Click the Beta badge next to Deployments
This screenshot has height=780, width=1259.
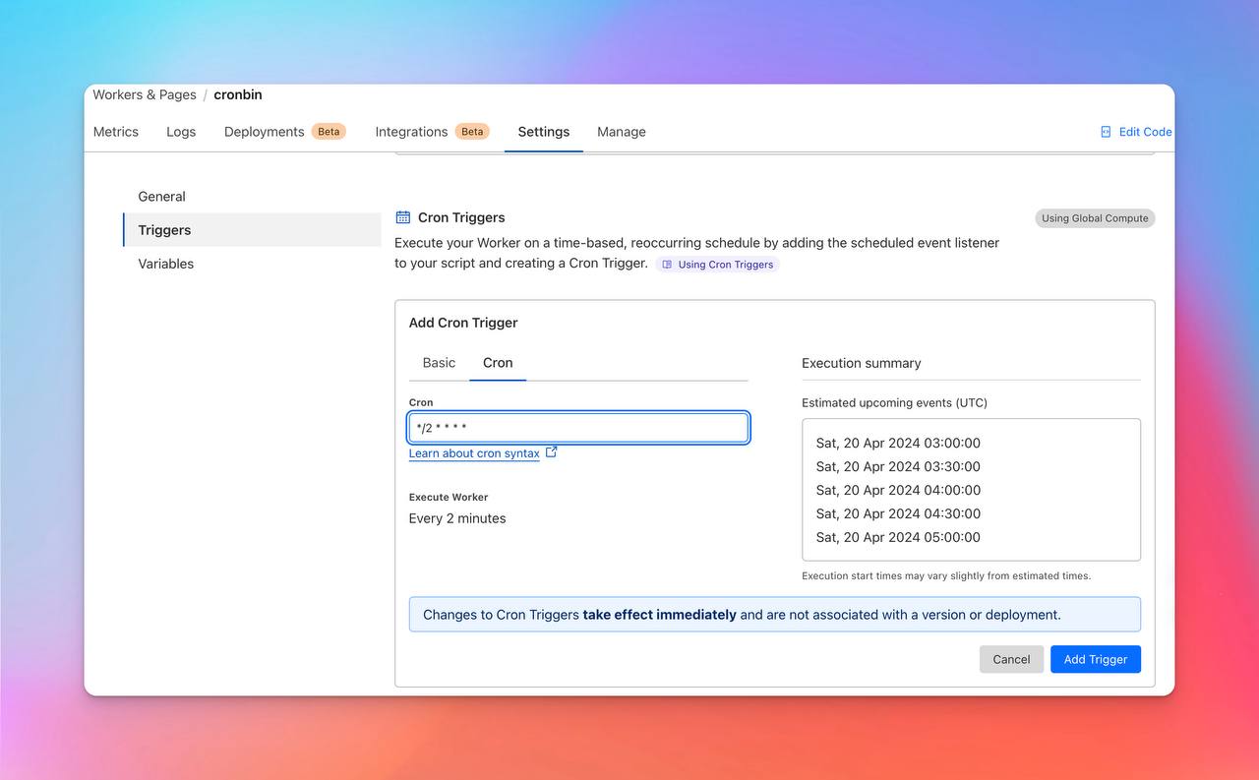(x=329, y=132)
